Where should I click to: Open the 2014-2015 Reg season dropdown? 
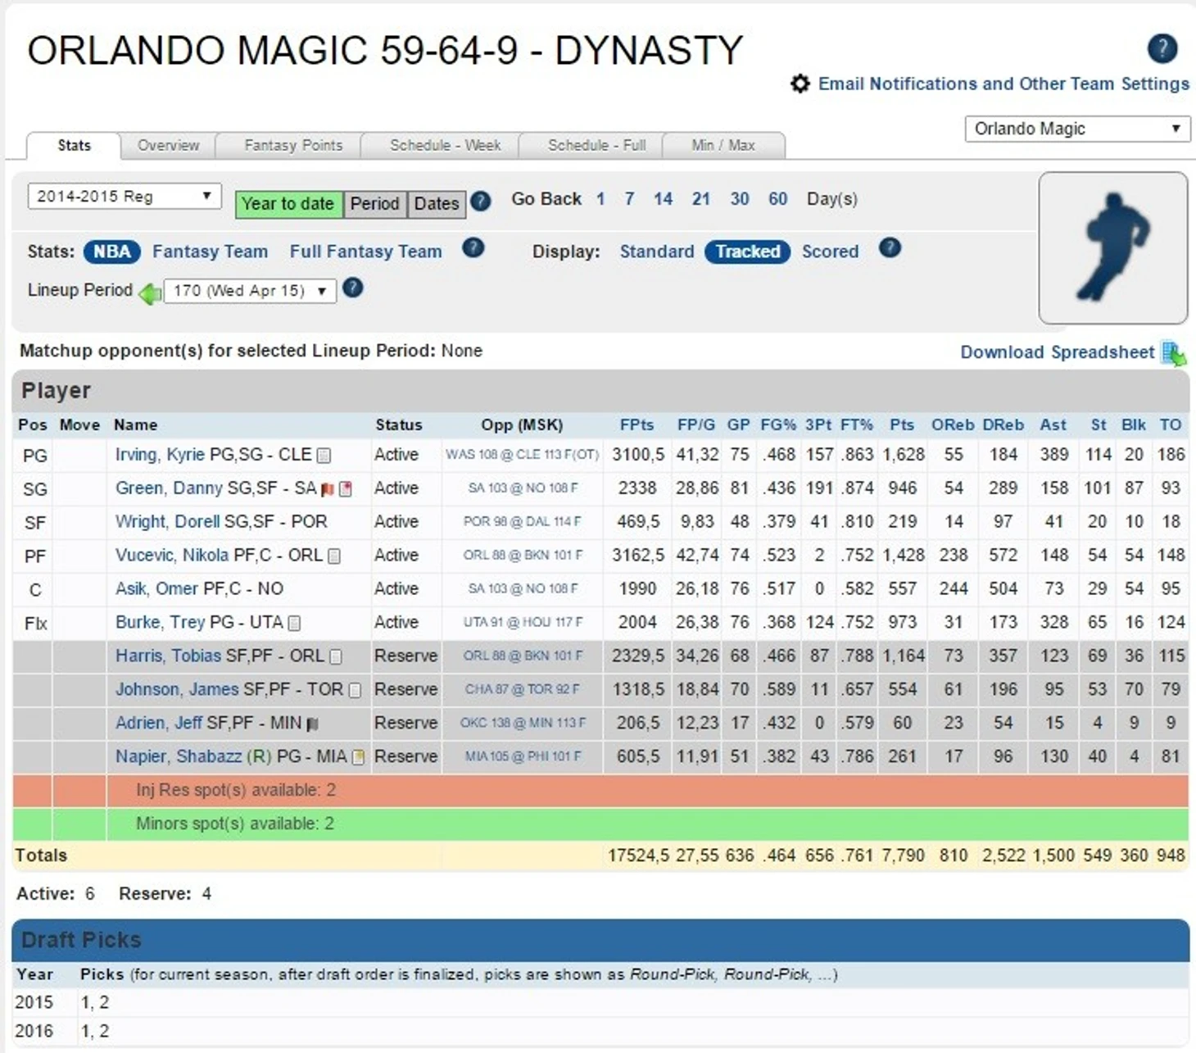pos(125,197)
